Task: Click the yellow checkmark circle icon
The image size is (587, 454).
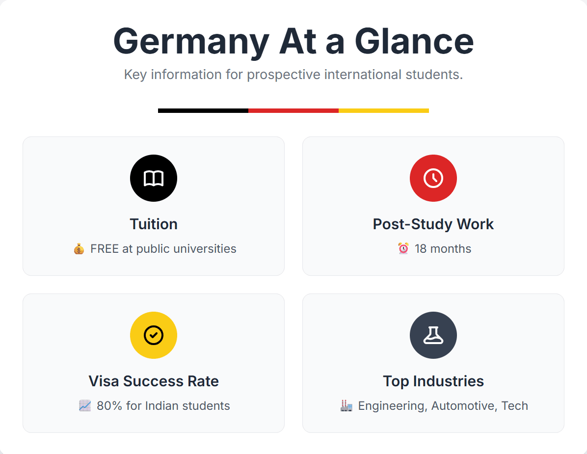Action: pos(154,335)
